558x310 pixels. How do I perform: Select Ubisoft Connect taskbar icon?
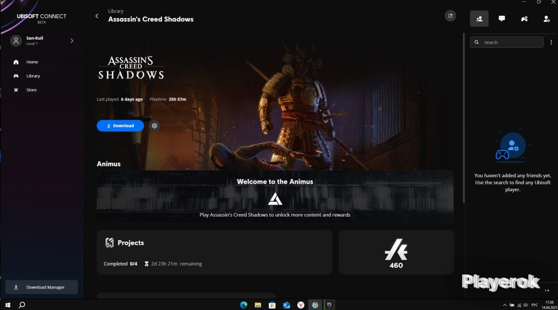[x=315, y=305]
